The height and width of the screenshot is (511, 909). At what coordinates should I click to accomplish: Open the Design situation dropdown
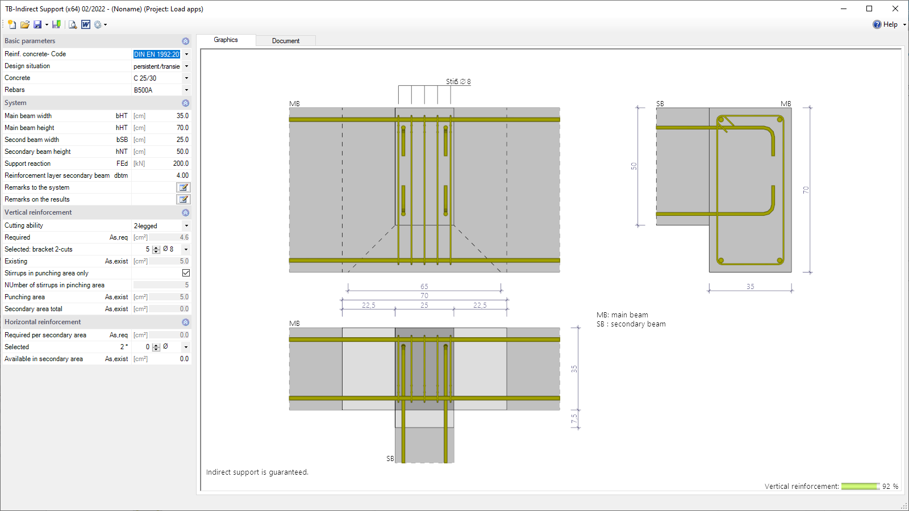pos(186,66)
